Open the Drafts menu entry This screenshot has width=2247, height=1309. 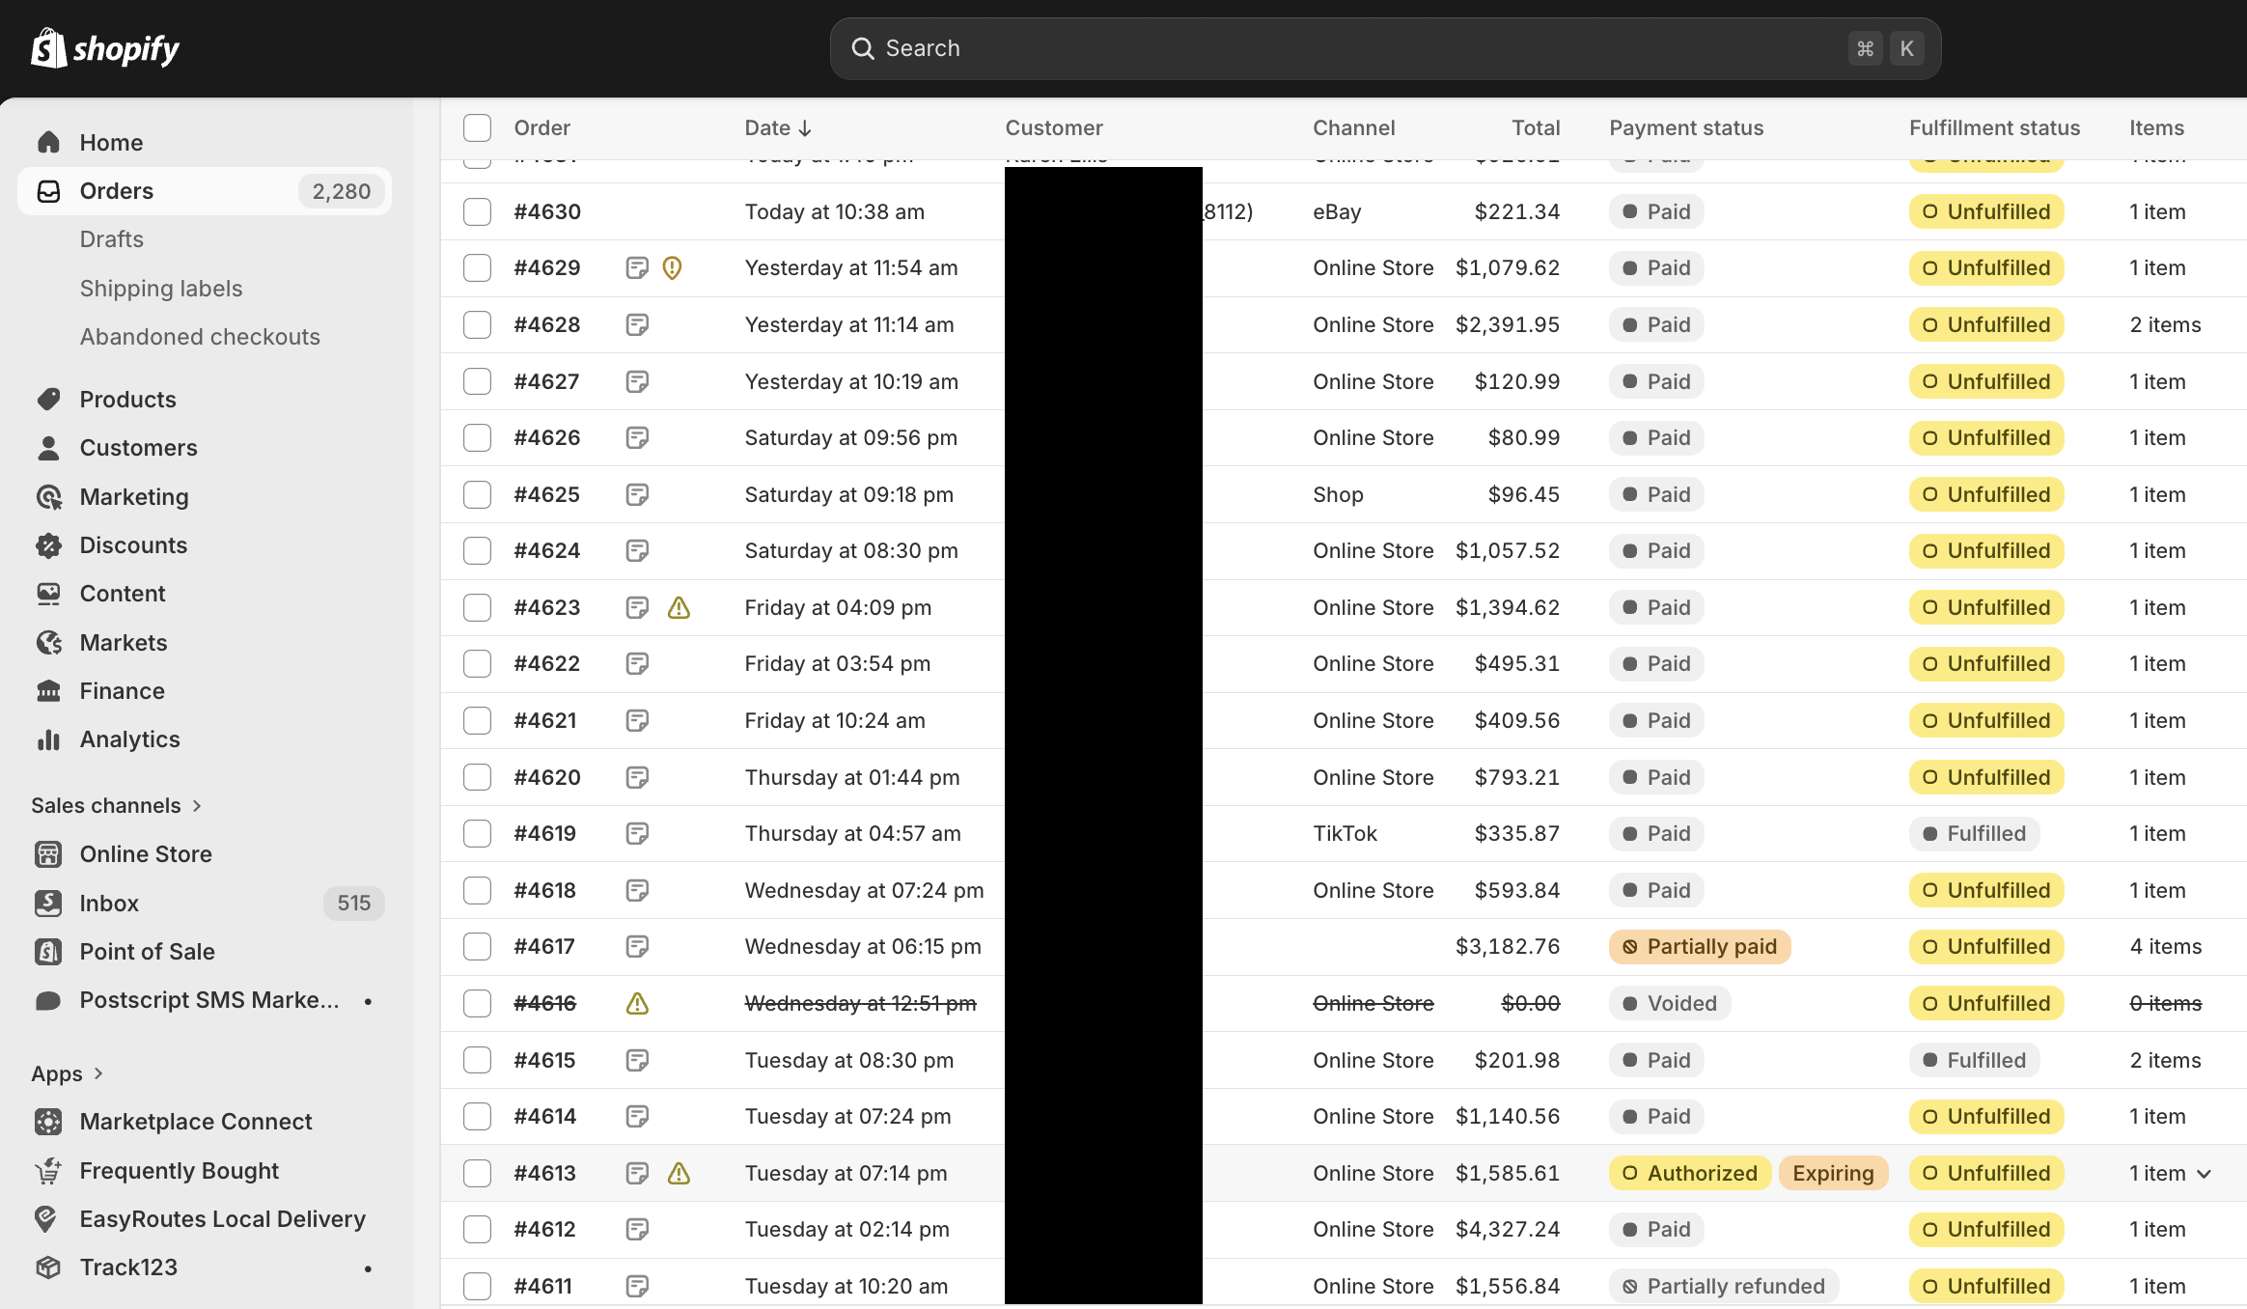(x=111, y=239)
